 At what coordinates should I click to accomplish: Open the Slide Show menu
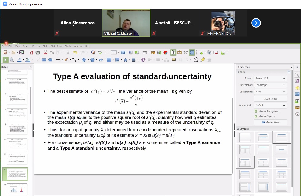[x=57, y=46]
